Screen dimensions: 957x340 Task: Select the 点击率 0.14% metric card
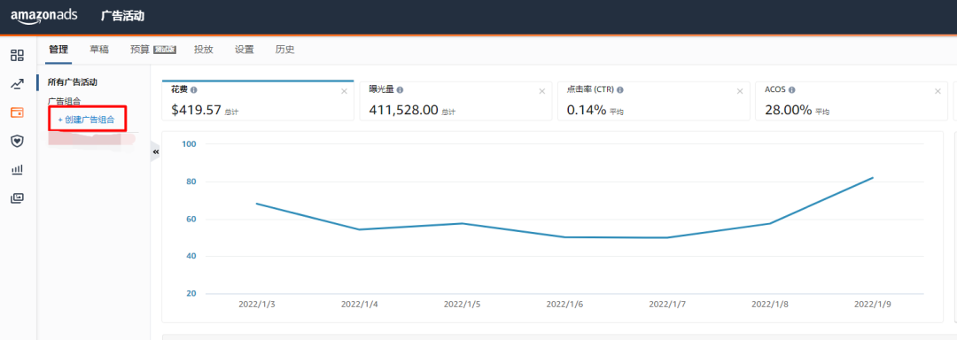[653, 101]
